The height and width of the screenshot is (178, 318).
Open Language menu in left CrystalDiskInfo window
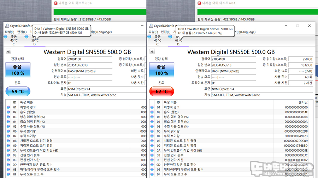tap(101, 32)
